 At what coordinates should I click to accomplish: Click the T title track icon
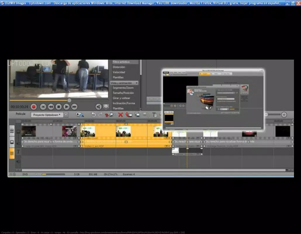(18, 152)
